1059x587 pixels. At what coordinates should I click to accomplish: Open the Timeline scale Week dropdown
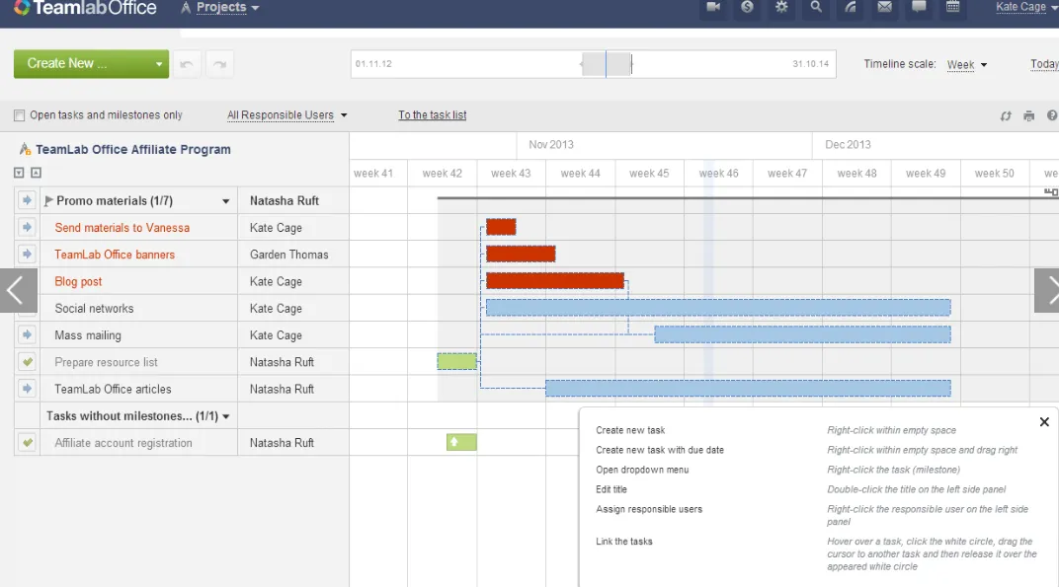point(966,65)
